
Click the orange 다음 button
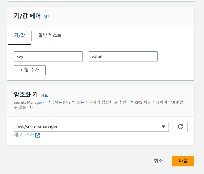tap(183, 161)
